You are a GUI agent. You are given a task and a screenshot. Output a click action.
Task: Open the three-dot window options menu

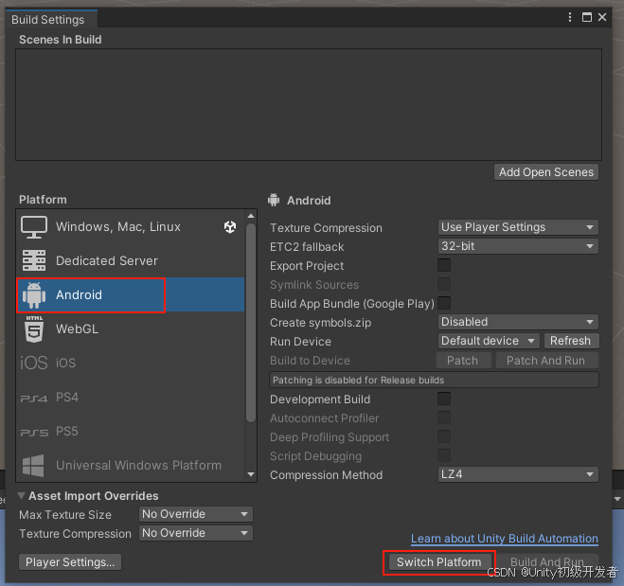[570, 17]
